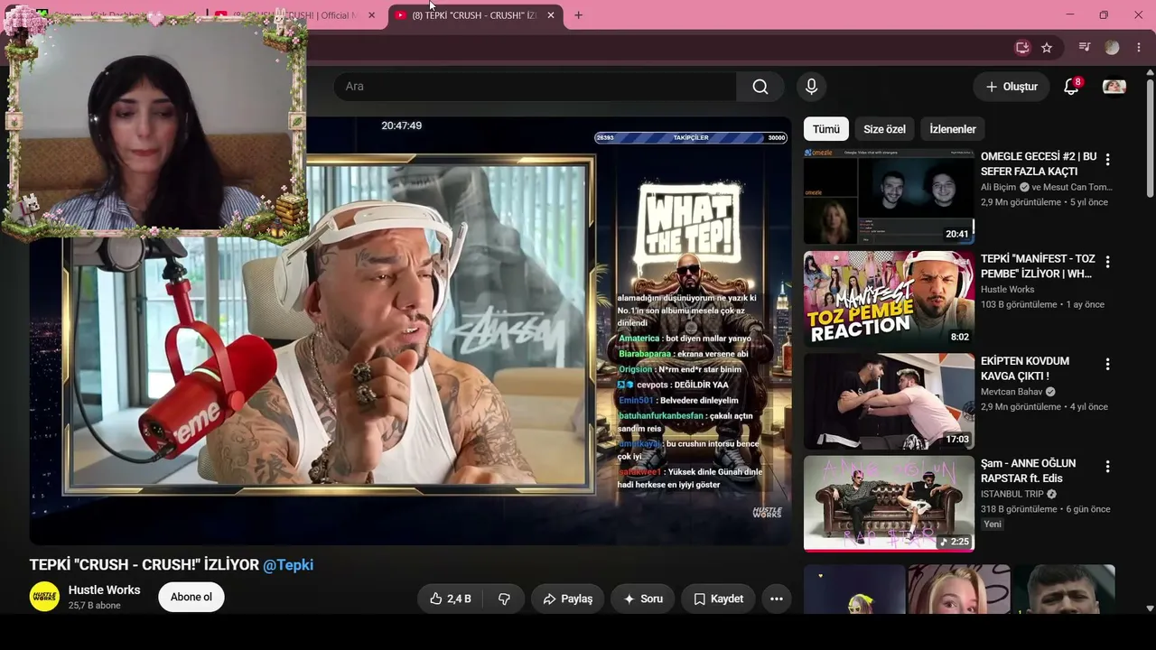Open more actions menu beside Kaydet

click(x=776, y=599)
